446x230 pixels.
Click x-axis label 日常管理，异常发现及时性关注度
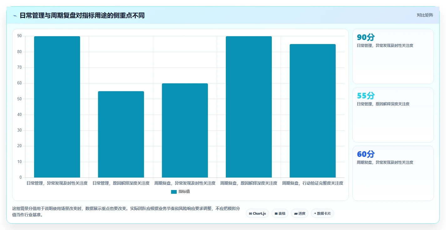tap(57, 183)
